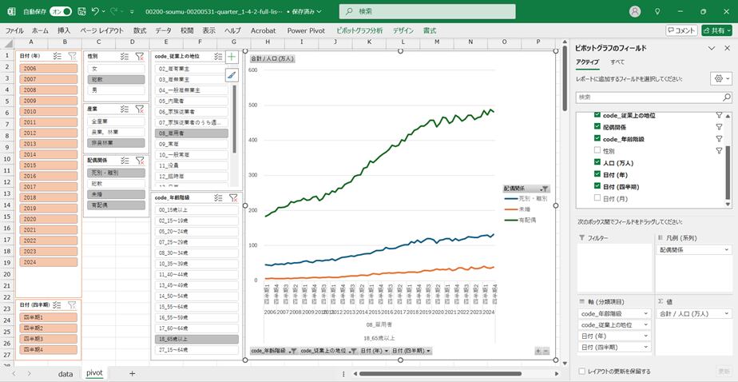
Task: Collapse entire field with chart minus button
Action: 546,351
